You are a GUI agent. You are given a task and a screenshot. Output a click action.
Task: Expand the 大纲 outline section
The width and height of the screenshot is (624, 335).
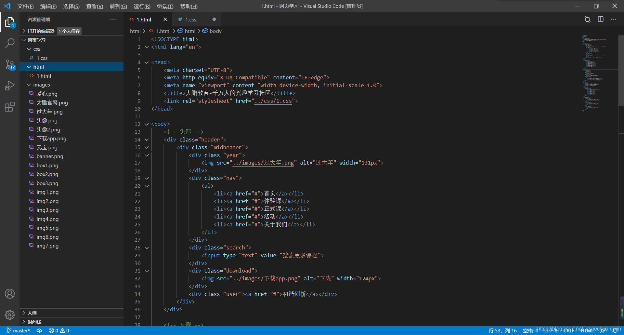tap(71, 313)
